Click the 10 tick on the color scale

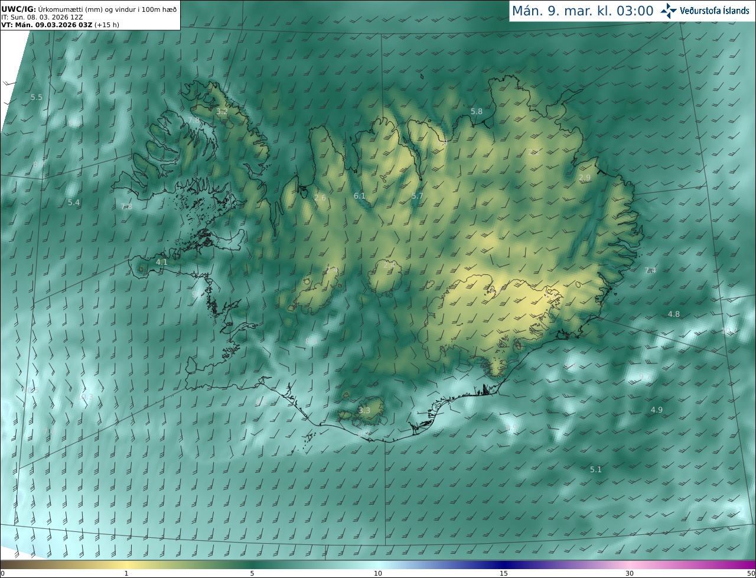tap(378, 573)
